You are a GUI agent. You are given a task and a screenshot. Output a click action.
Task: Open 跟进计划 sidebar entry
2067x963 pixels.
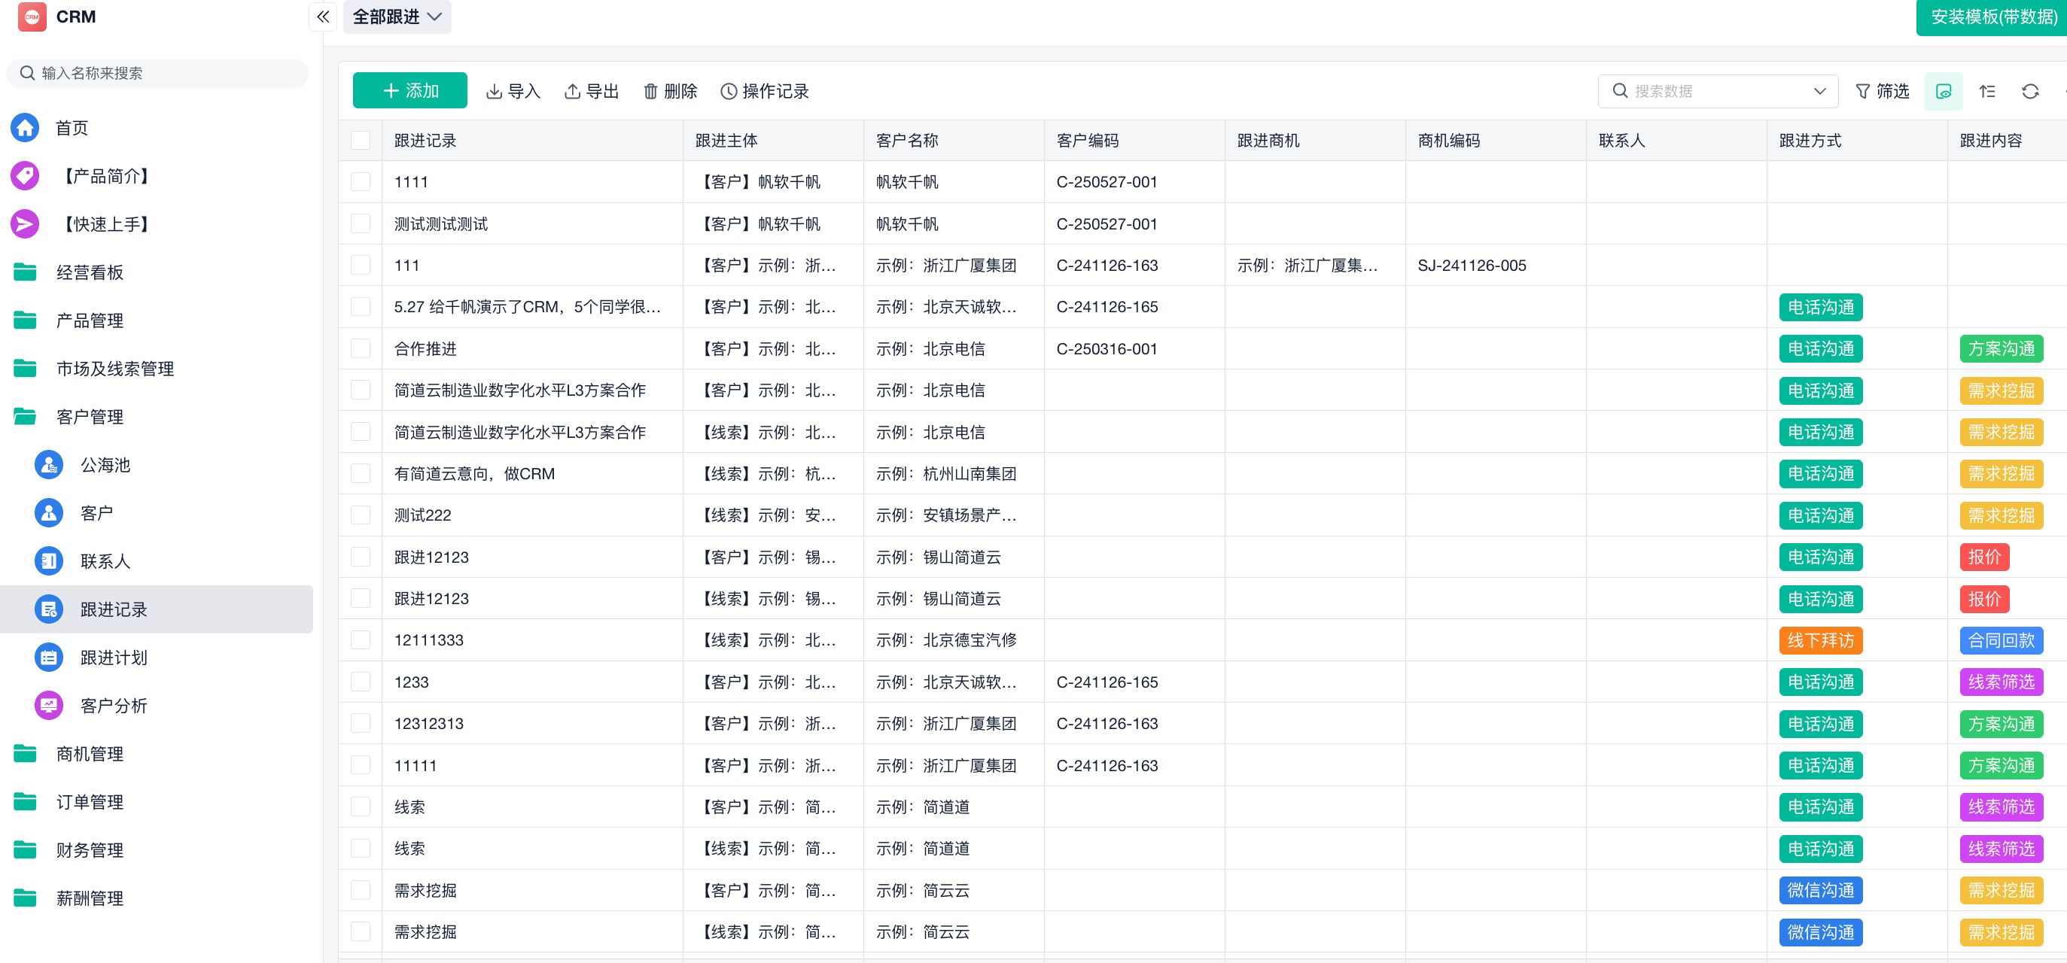click(x=113, y=658)
